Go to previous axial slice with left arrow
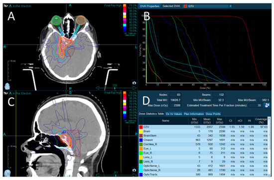This screenshot has width=274, height=180. pyautogui.click(x=98, y=88)
